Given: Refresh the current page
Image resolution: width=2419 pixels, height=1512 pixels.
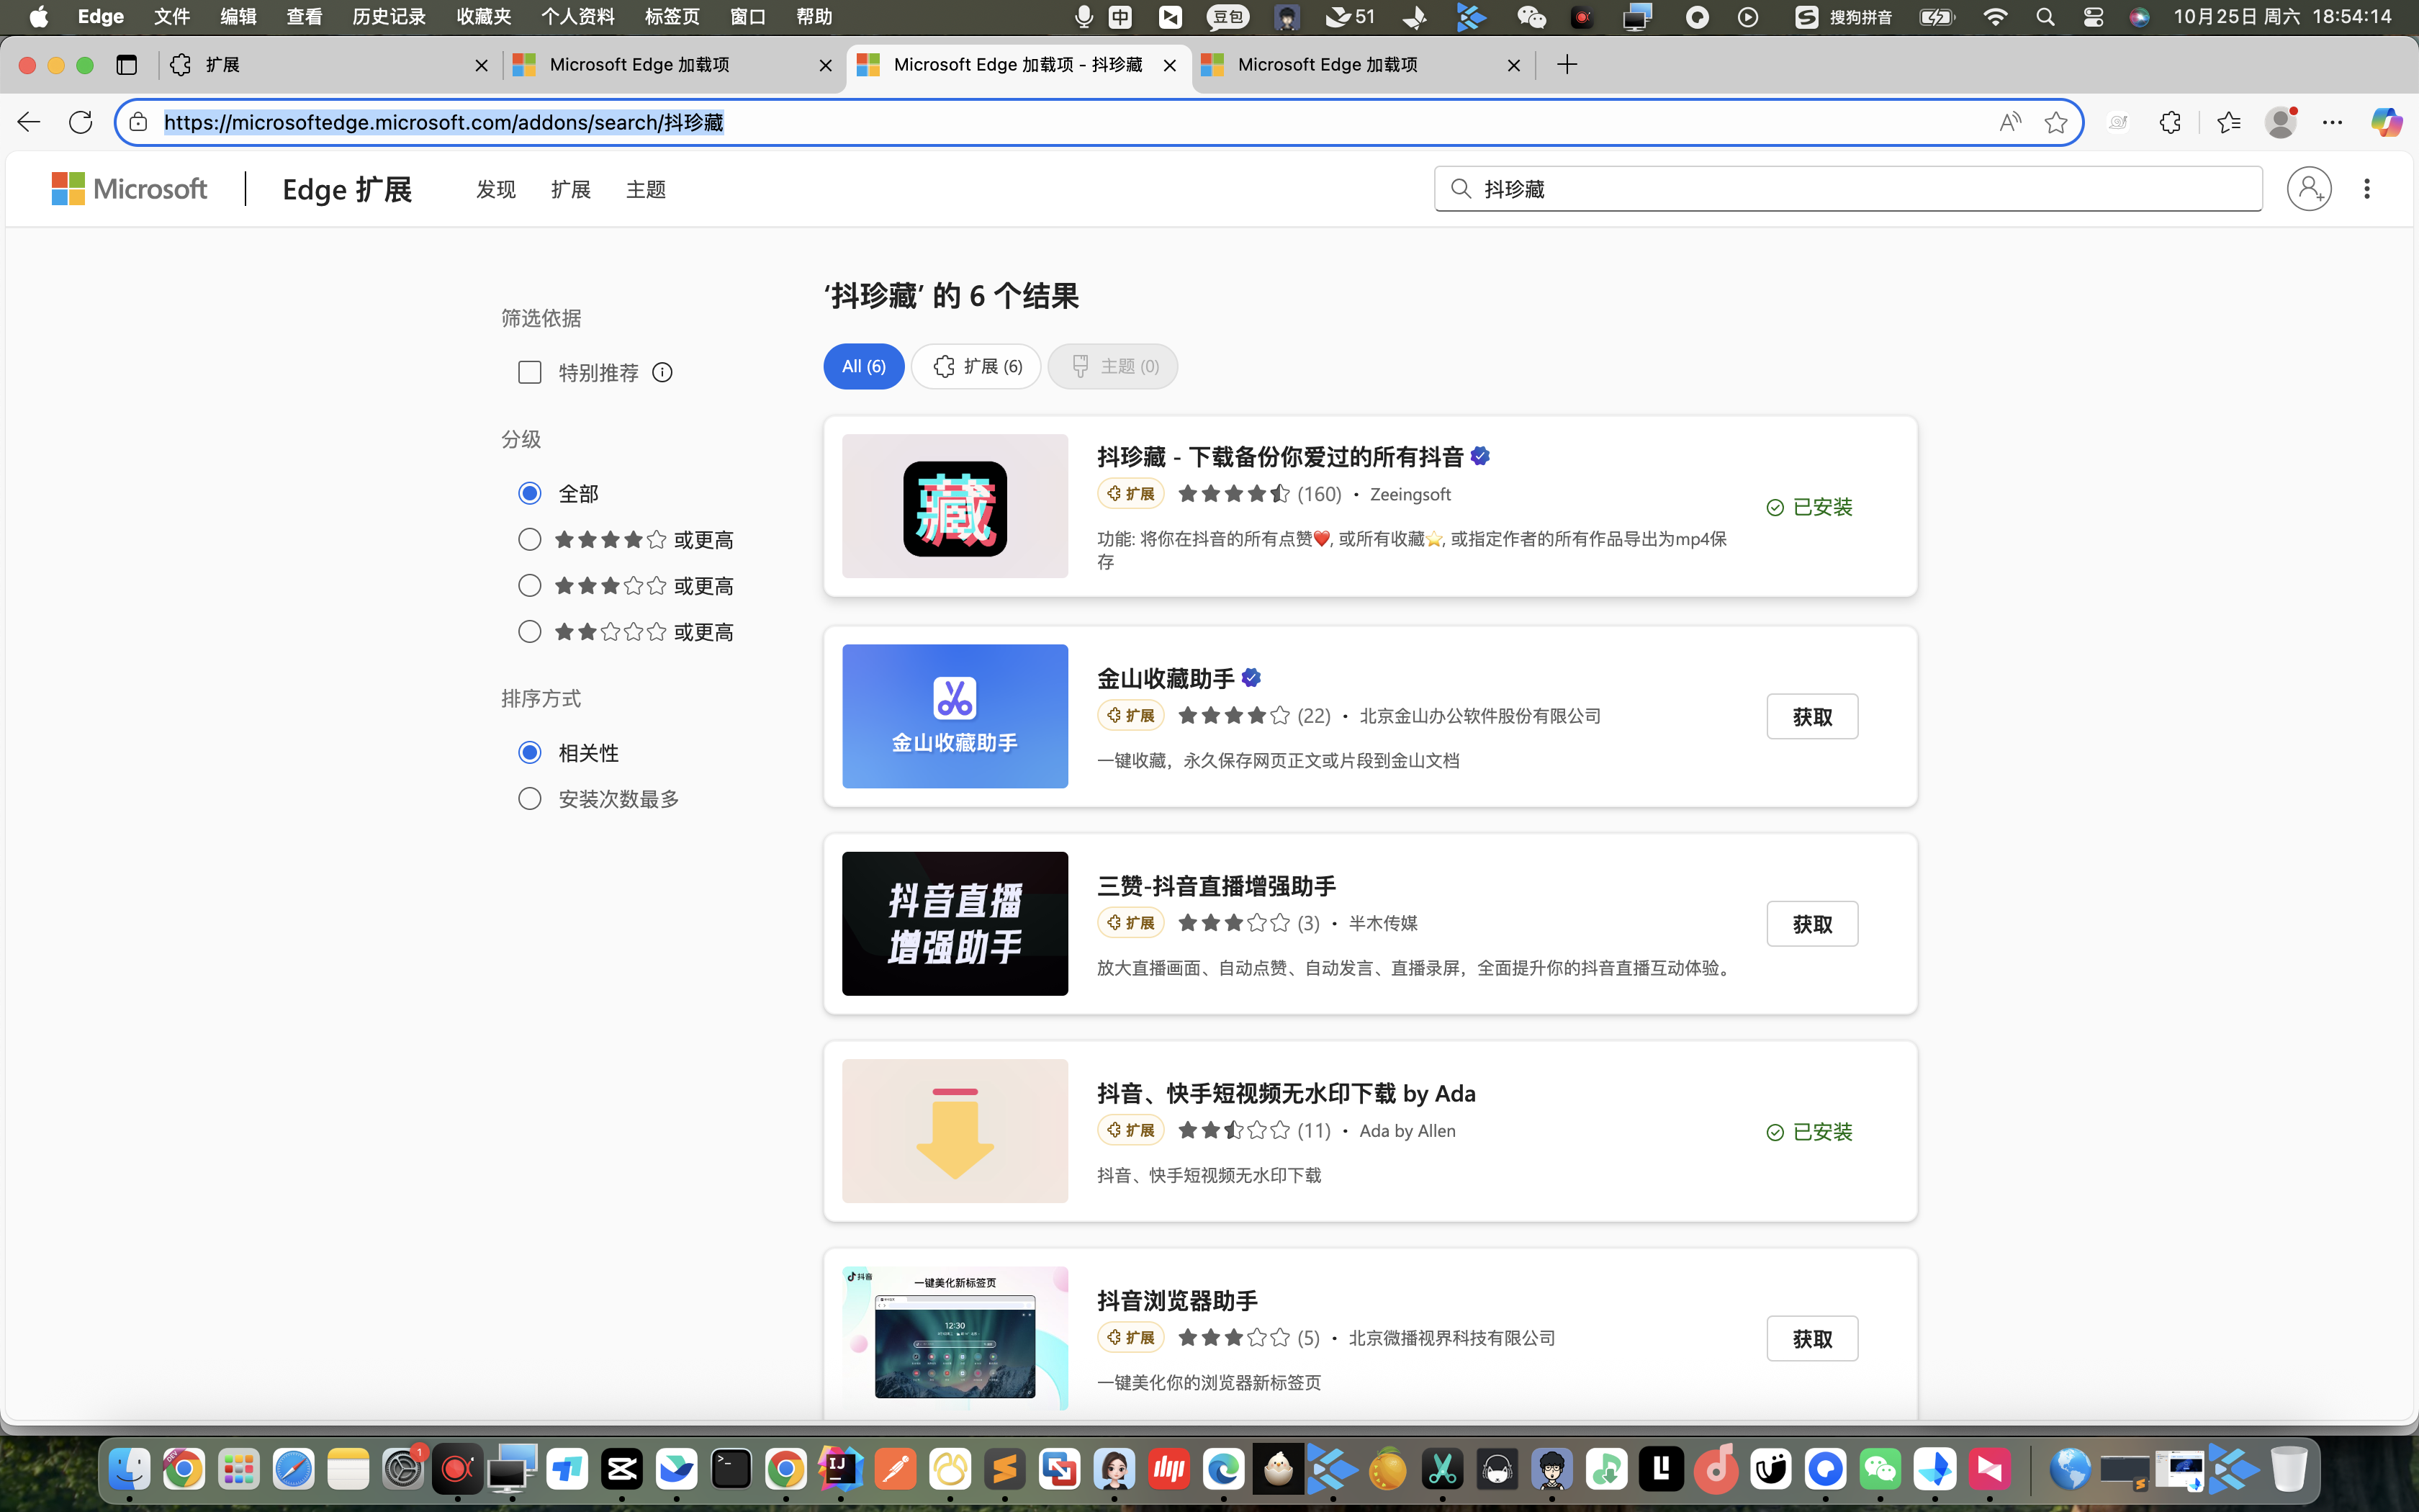Looking at the screenshot, I should click(80, 121).
